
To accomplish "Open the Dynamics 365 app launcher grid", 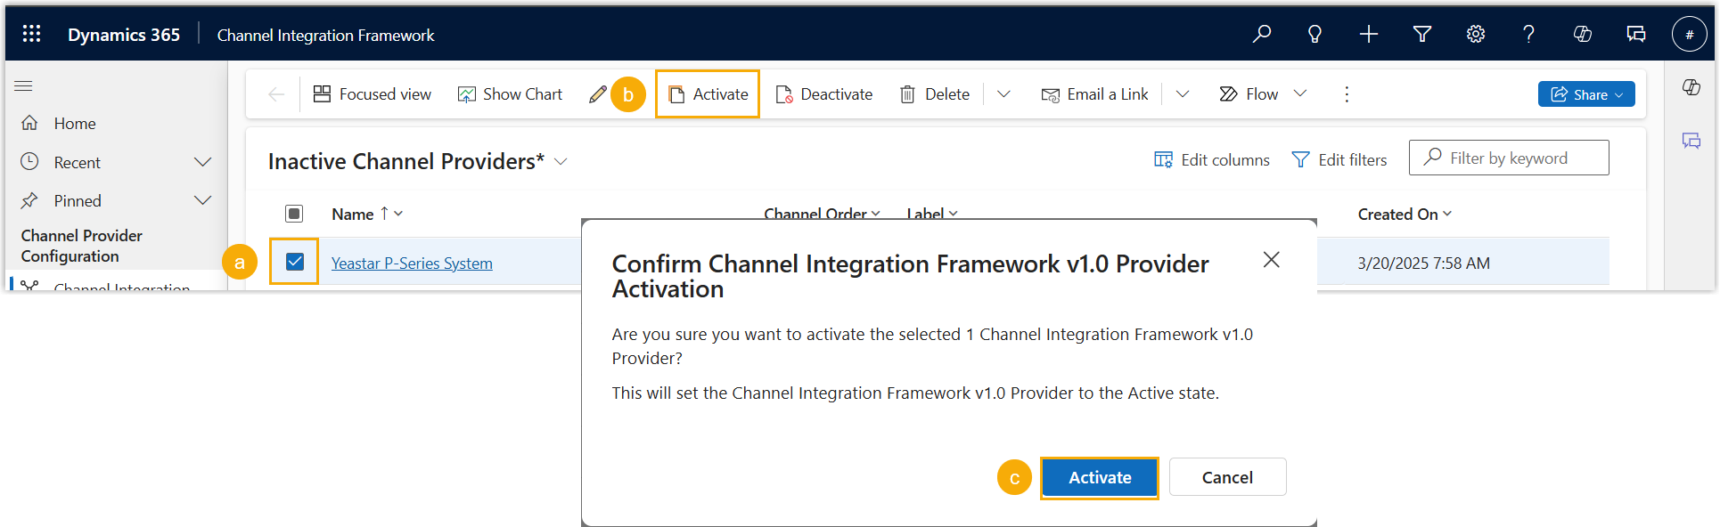I will [x=31, y=34].
